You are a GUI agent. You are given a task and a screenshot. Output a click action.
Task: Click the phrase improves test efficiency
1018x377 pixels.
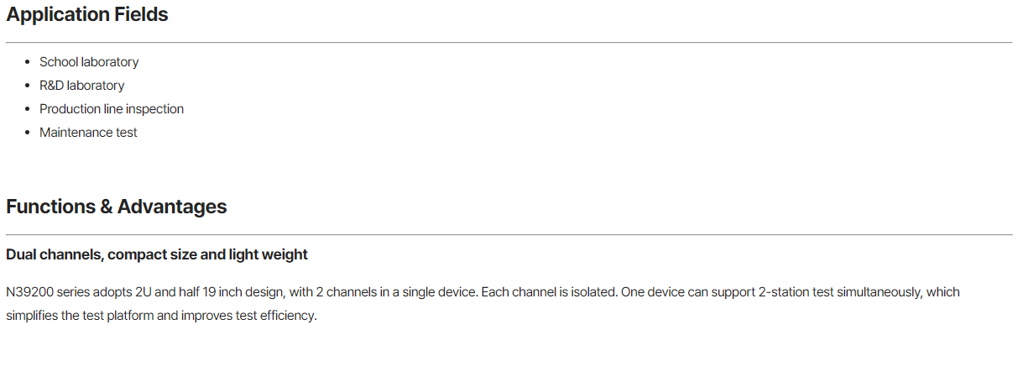(x=248, y=317)
